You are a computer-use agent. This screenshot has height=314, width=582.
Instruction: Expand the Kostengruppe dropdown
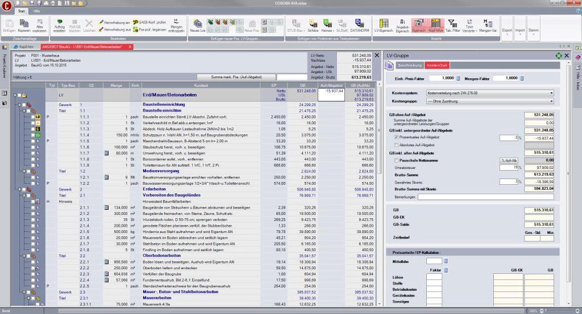pos(489,100)
